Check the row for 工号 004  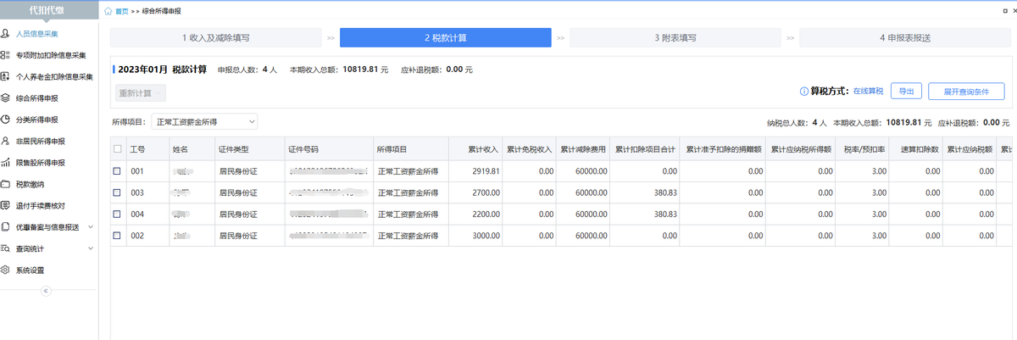click(x=118, y=215)
